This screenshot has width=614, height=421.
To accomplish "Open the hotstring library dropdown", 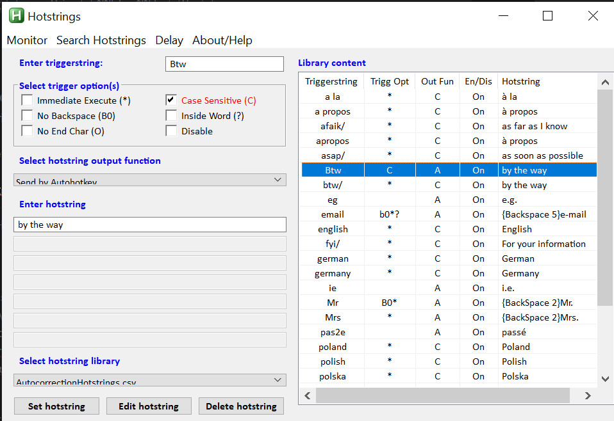I will 149,380.
